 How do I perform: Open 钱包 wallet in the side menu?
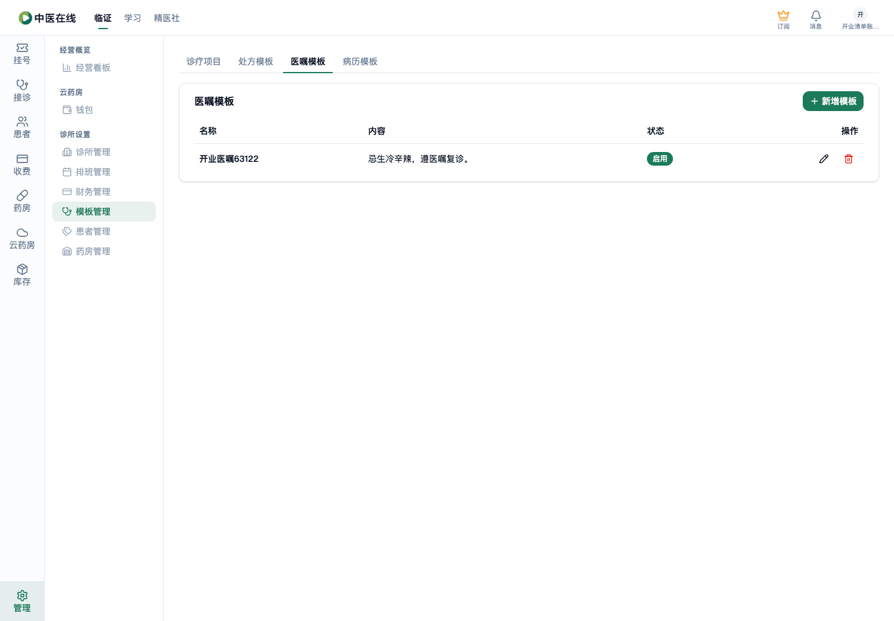coord(104,110)
